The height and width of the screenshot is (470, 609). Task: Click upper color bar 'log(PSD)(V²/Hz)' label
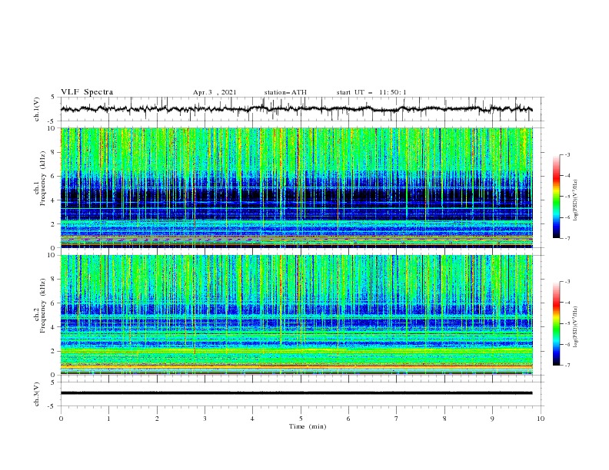pos(576,200)
